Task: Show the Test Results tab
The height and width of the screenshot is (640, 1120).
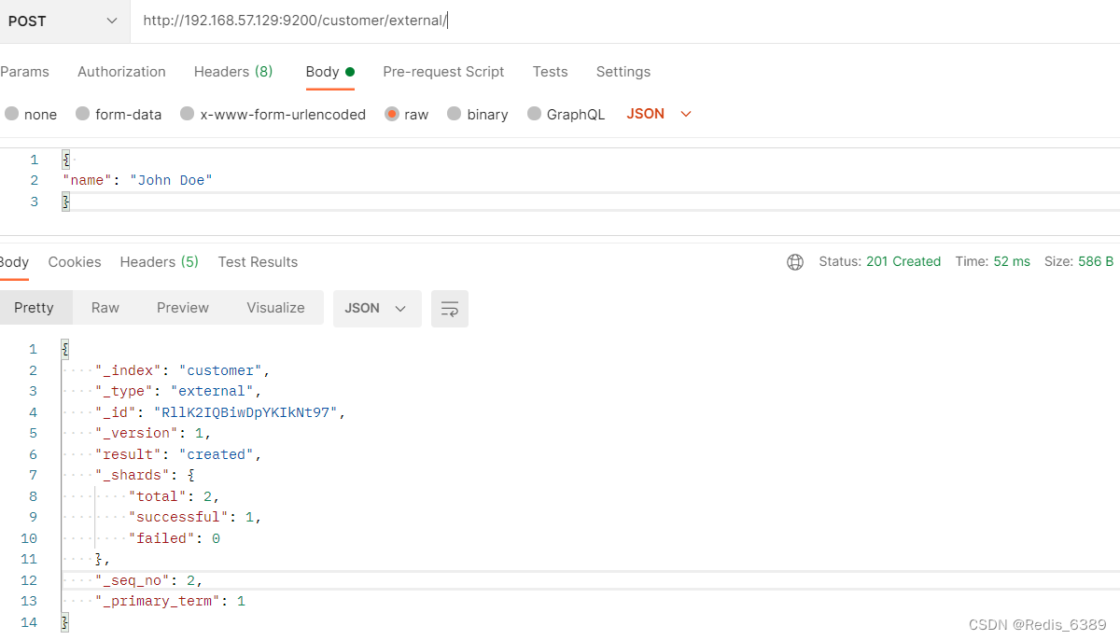Action: pos(258,262)
